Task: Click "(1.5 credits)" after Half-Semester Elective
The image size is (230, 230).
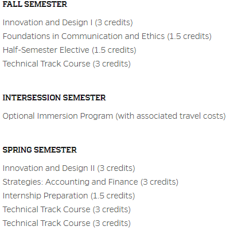Action: 114,50
